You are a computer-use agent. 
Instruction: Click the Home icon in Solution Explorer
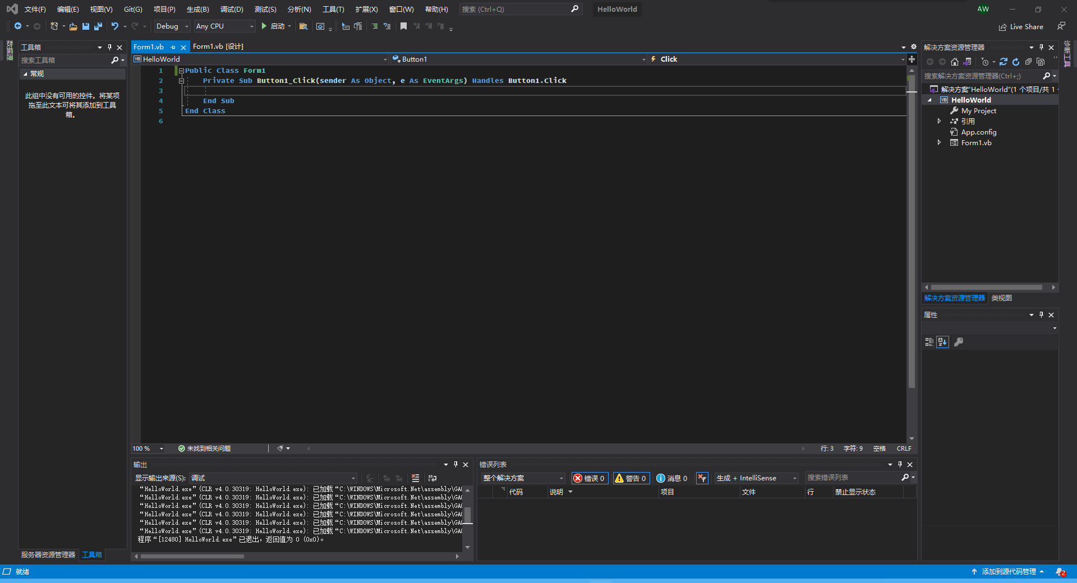(x=955, y=62)
